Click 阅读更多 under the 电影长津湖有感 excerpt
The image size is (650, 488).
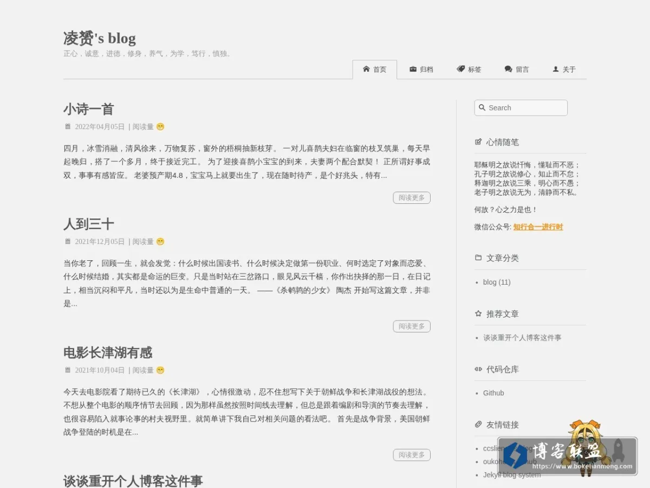412,455
